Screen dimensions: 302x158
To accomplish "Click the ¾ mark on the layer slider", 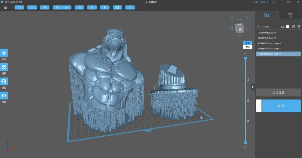I will 248,121.
